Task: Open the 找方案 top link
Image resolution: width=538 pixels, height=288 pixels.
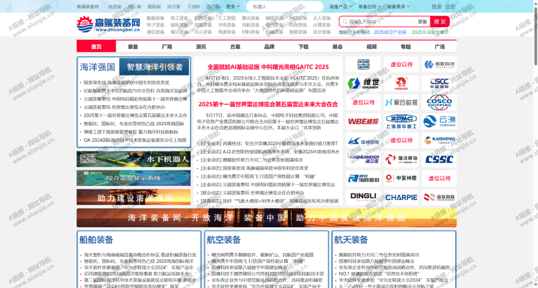Action: (x=174, y=6)
